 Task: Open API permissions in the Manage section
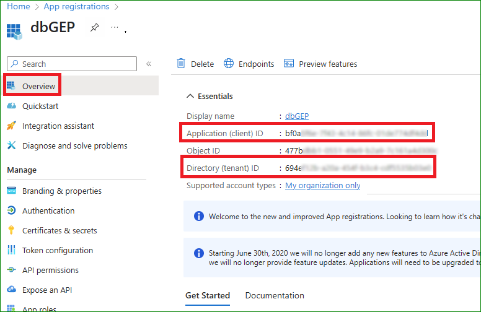tap(50, 270)
